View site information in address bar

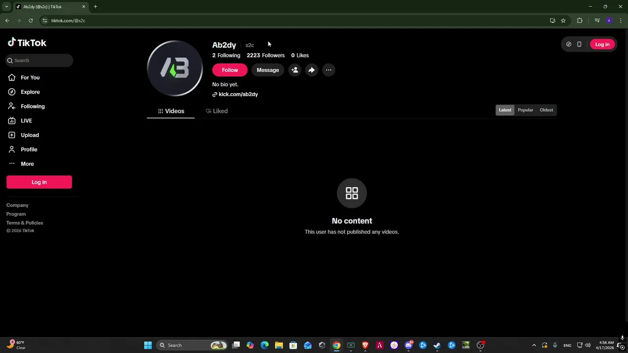(45, 21)
